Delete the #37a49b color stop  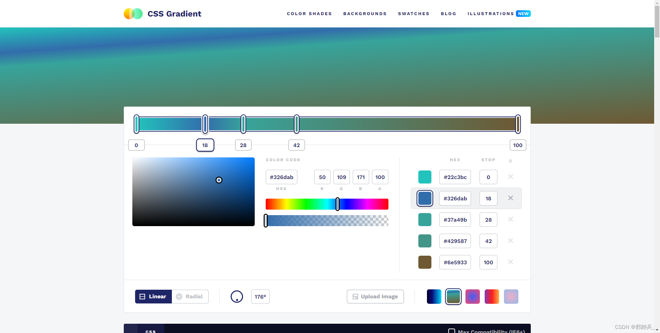[510, 219]
